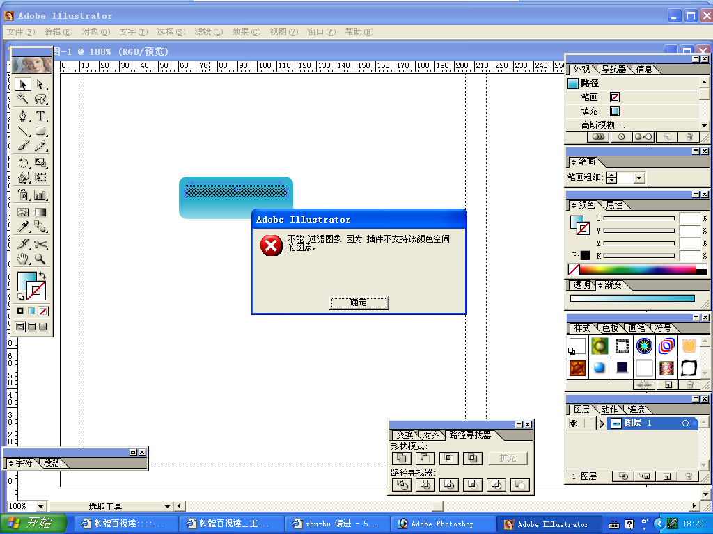Open the 效果 menu

246,32
